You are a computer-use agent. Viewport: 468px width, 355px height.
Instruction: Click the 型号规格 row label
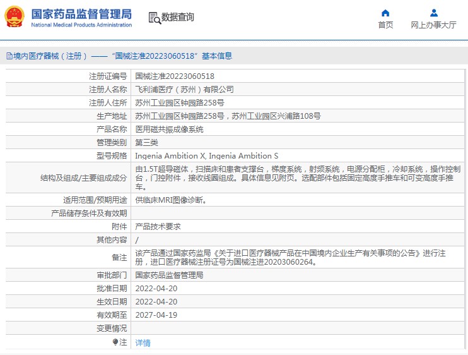(112, 155)
